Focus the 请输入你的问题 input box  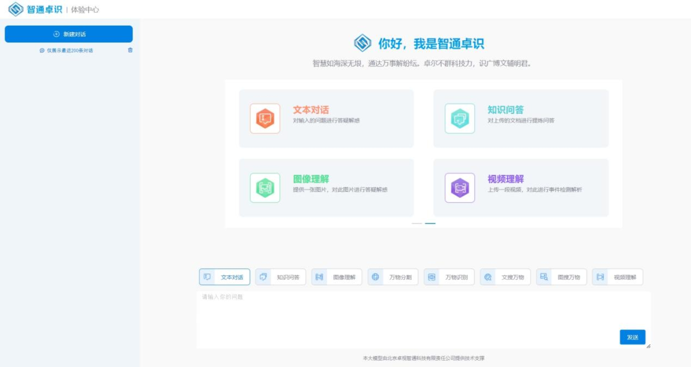(424, 320)
